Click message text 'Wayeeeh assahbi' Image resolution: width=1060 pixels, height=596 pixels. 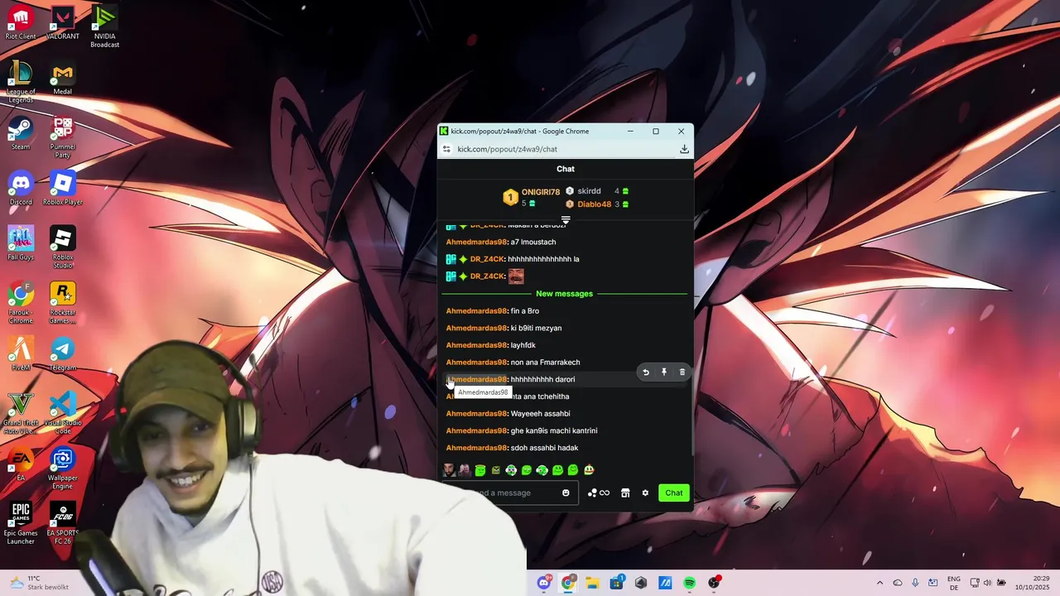pos(540,414)
